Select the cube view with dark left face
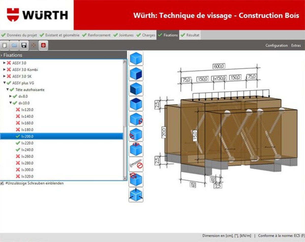The image size is (305, 242). click(x=136, y=89)
